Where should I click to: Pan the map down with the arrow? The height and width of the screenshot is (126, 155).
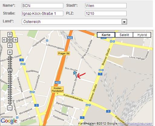click(10, 45)
